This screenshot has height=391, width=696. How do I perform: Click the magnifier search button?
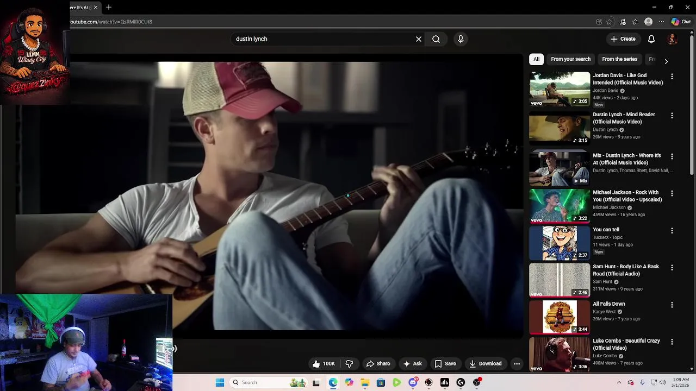click(436, 39)
